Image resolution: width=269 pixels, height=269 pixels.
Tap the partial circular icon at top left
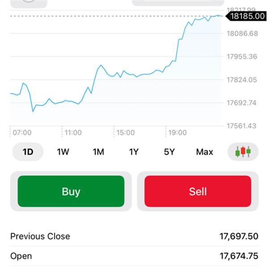(x=29, y=3)
